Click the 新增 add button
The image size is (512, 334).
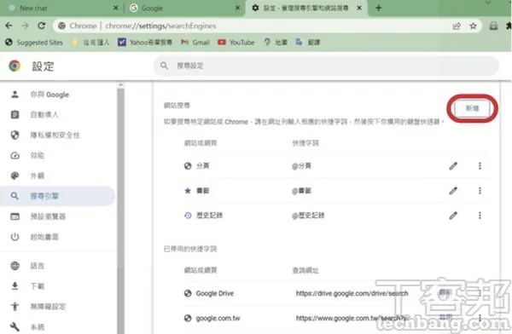point(472,108)
